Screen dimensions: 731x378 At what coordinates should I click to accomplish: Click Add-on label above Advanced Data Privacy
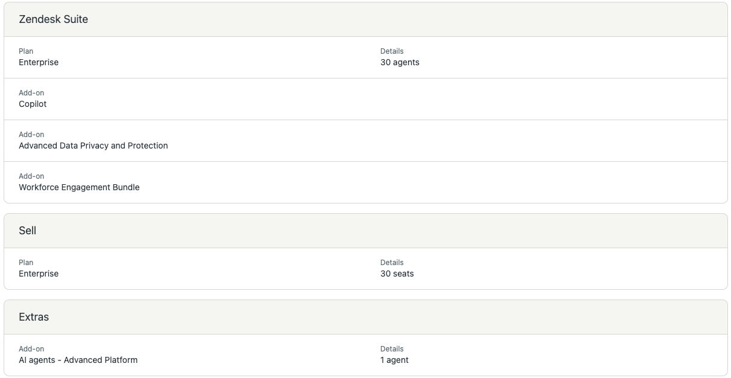(x=31, y=135)
